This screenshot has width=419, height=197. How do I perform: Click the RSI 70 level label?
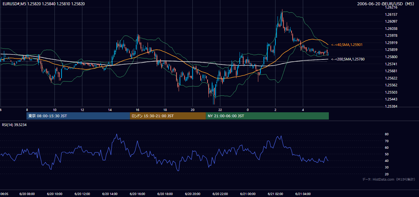[387, 141]
